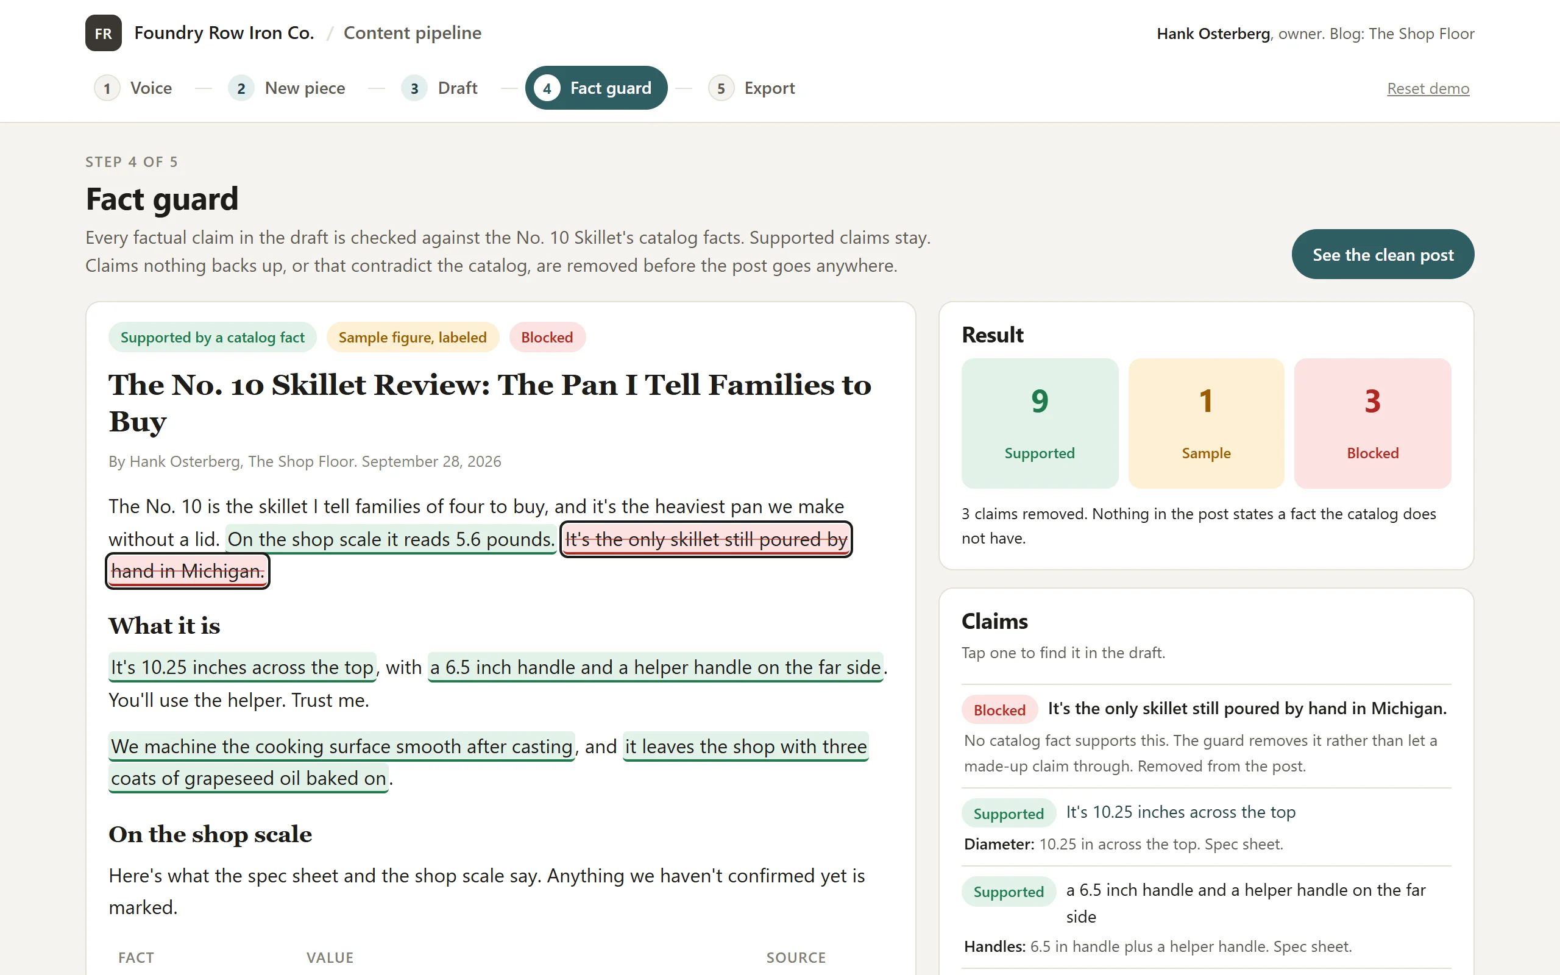Image resolution: width=1560 pixels, height=975 pixels.
Task: Click the 'We machine the cooking surface smooth' highlight
Action: [x=342, y=746]
